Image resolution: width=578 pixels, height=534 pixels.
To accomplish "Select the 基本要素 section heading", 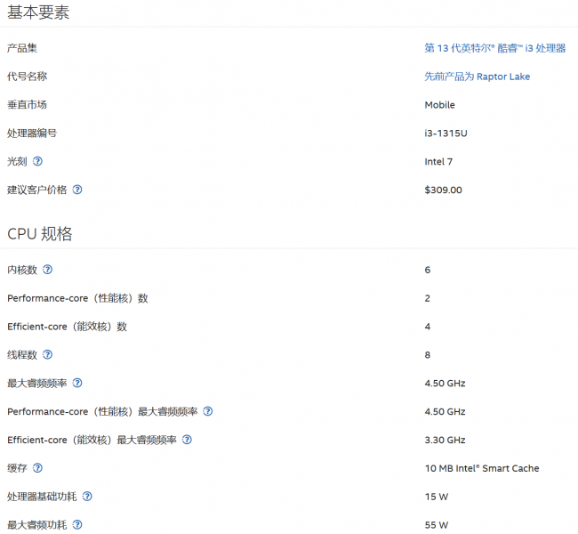I will (x=38, y=12).
